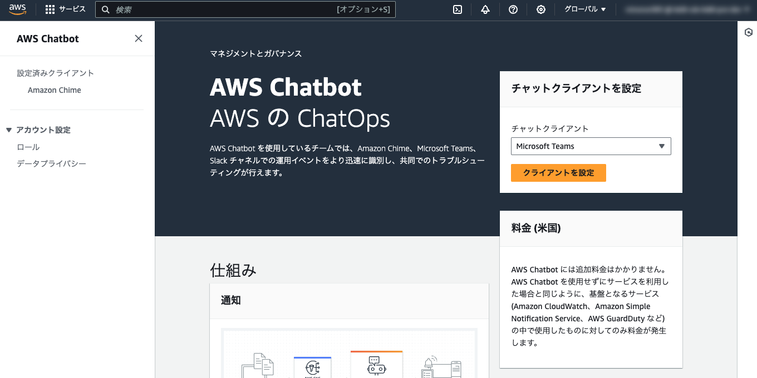Open the データプライバシー page
The height and width of the screenshot is (378, 757).
52,164
